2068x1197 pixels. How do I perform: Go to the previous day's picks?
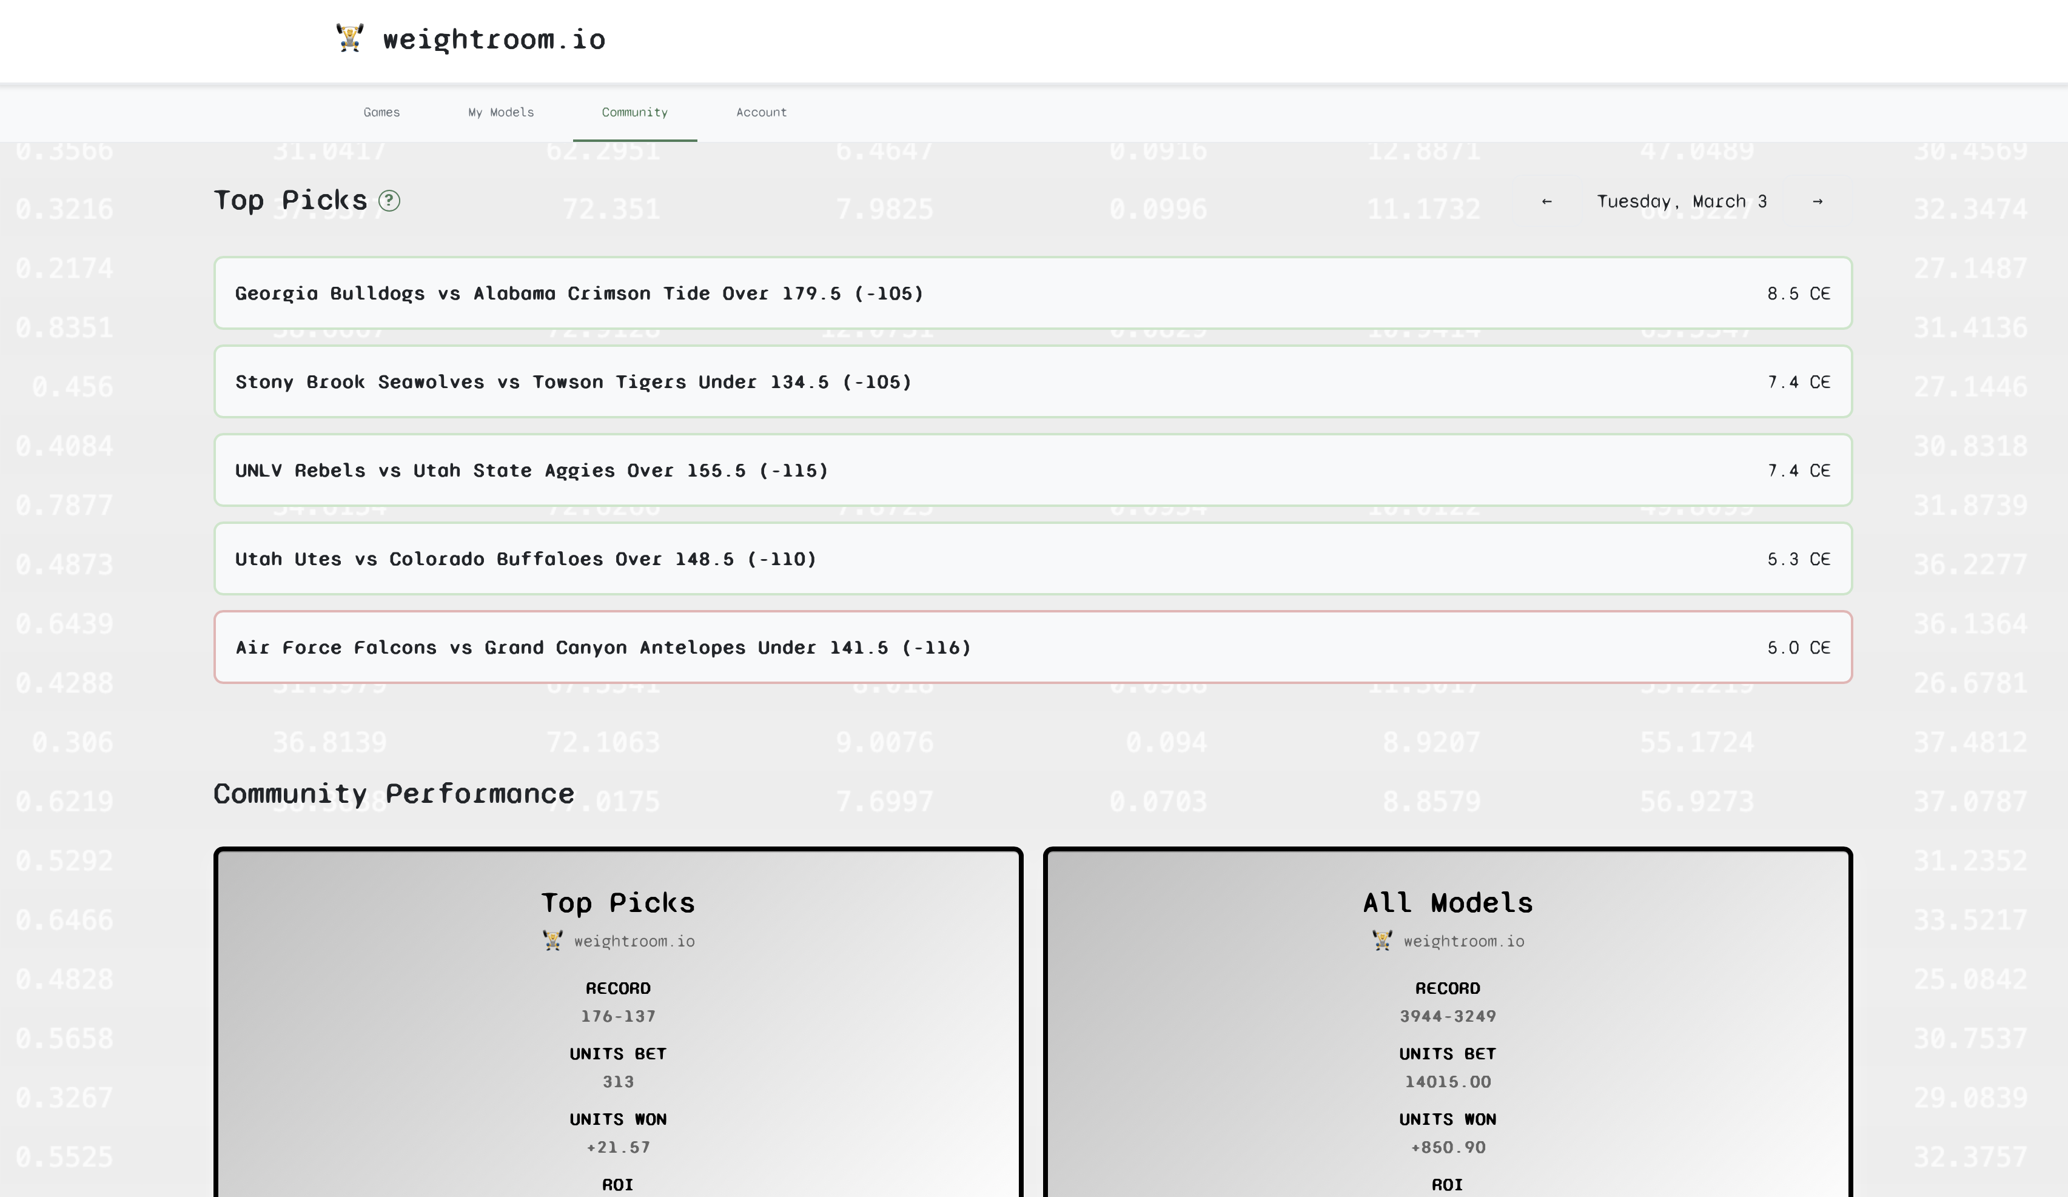pyautogui.click(x=1548, y=201)
